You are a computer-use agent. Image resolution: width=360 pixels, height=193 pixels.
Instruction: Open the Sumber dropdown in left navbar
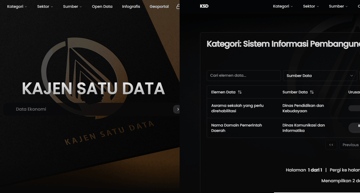[72, 6]
